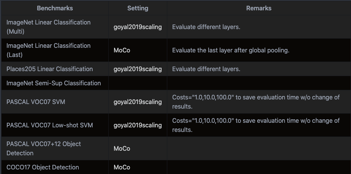Click the Costs remark in the PASCAL VOC07 SVM row
The width and height of the screenshot is (351, 174).
coord(256,102)
